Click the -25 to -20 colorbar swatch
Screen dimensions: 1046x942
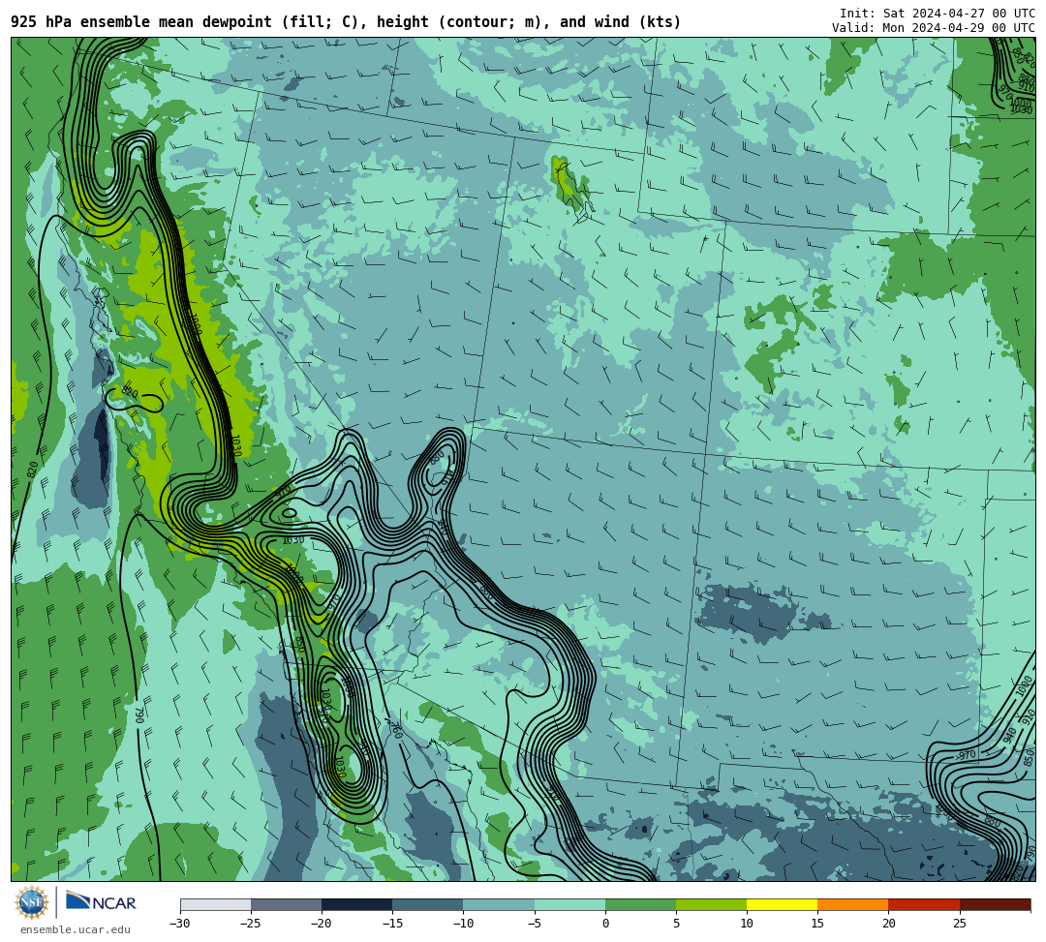point(286,904)
